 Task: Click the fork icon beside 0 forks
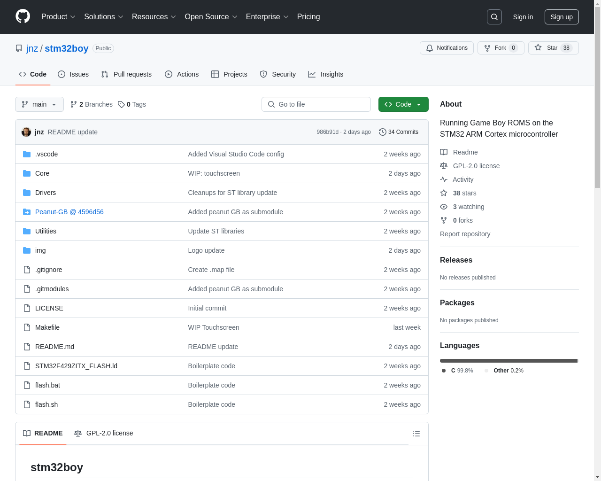click(x=444, y=220)
